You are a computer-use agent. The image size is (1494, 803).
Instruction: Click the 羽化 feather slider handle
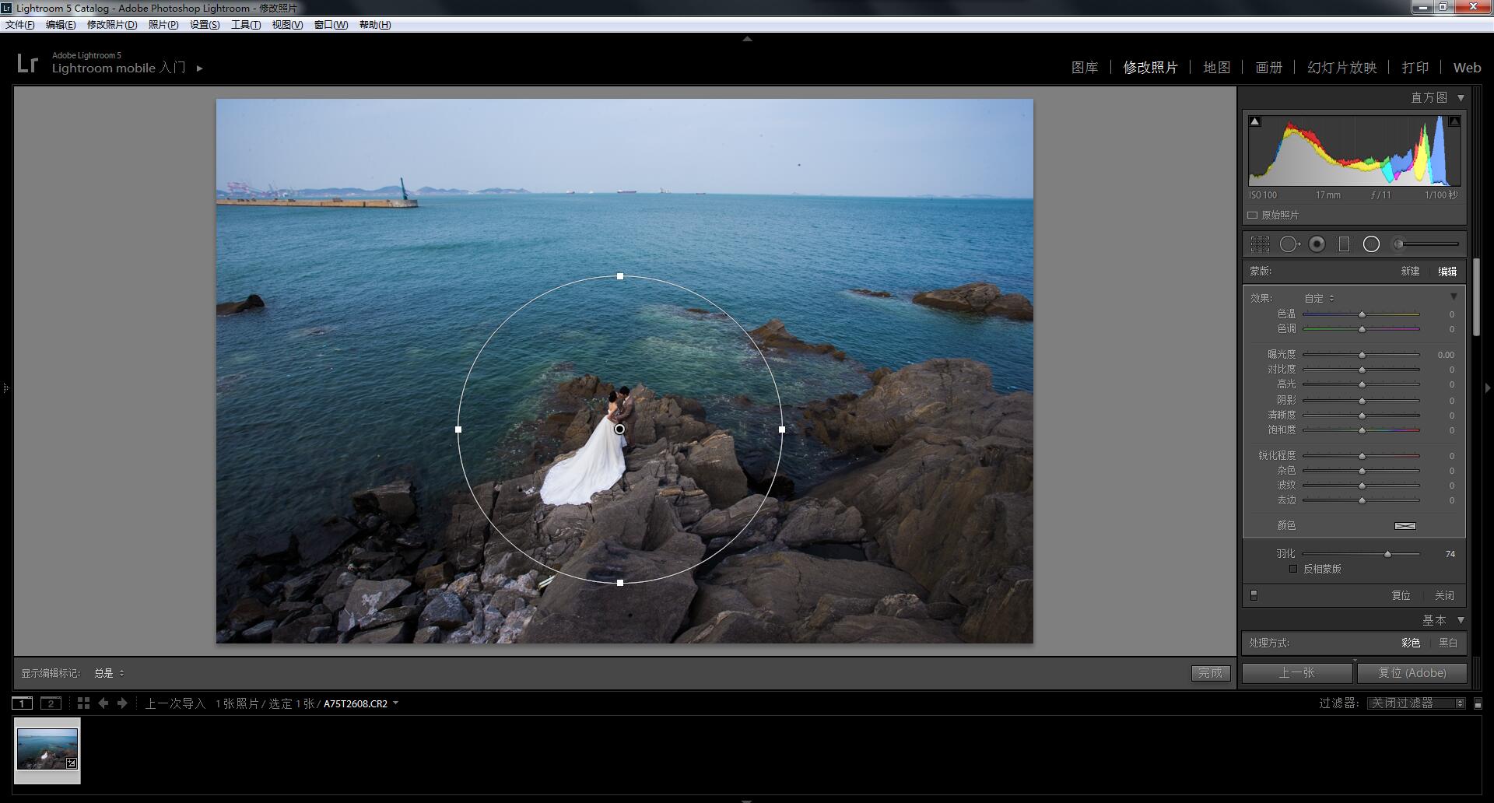pyautogui.click(x=1387, y=554)
